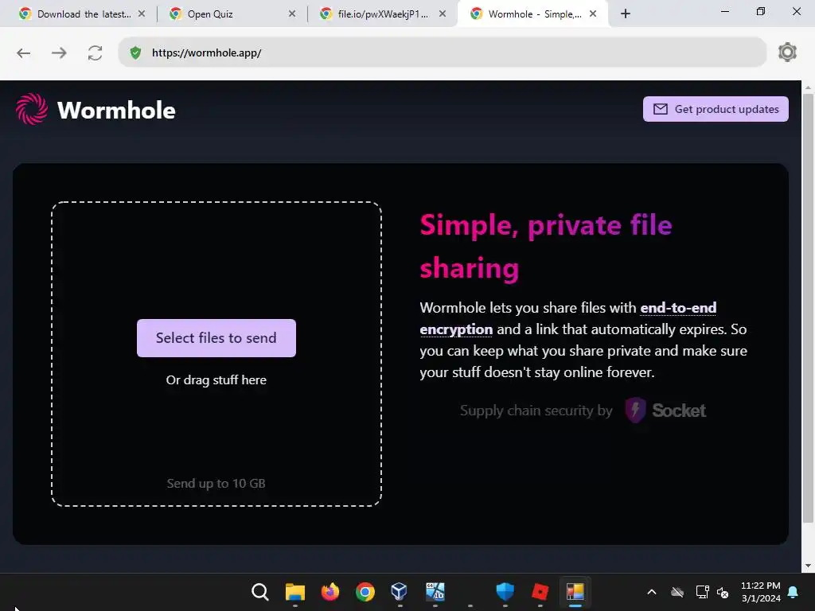Reload the page with refresh icon
This screenshot has width=815, height=611.
coord(96,53)
